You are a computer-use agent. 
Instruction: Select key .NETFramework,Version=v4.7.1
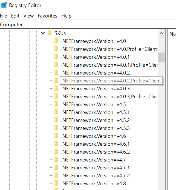[x=95, y=168]
